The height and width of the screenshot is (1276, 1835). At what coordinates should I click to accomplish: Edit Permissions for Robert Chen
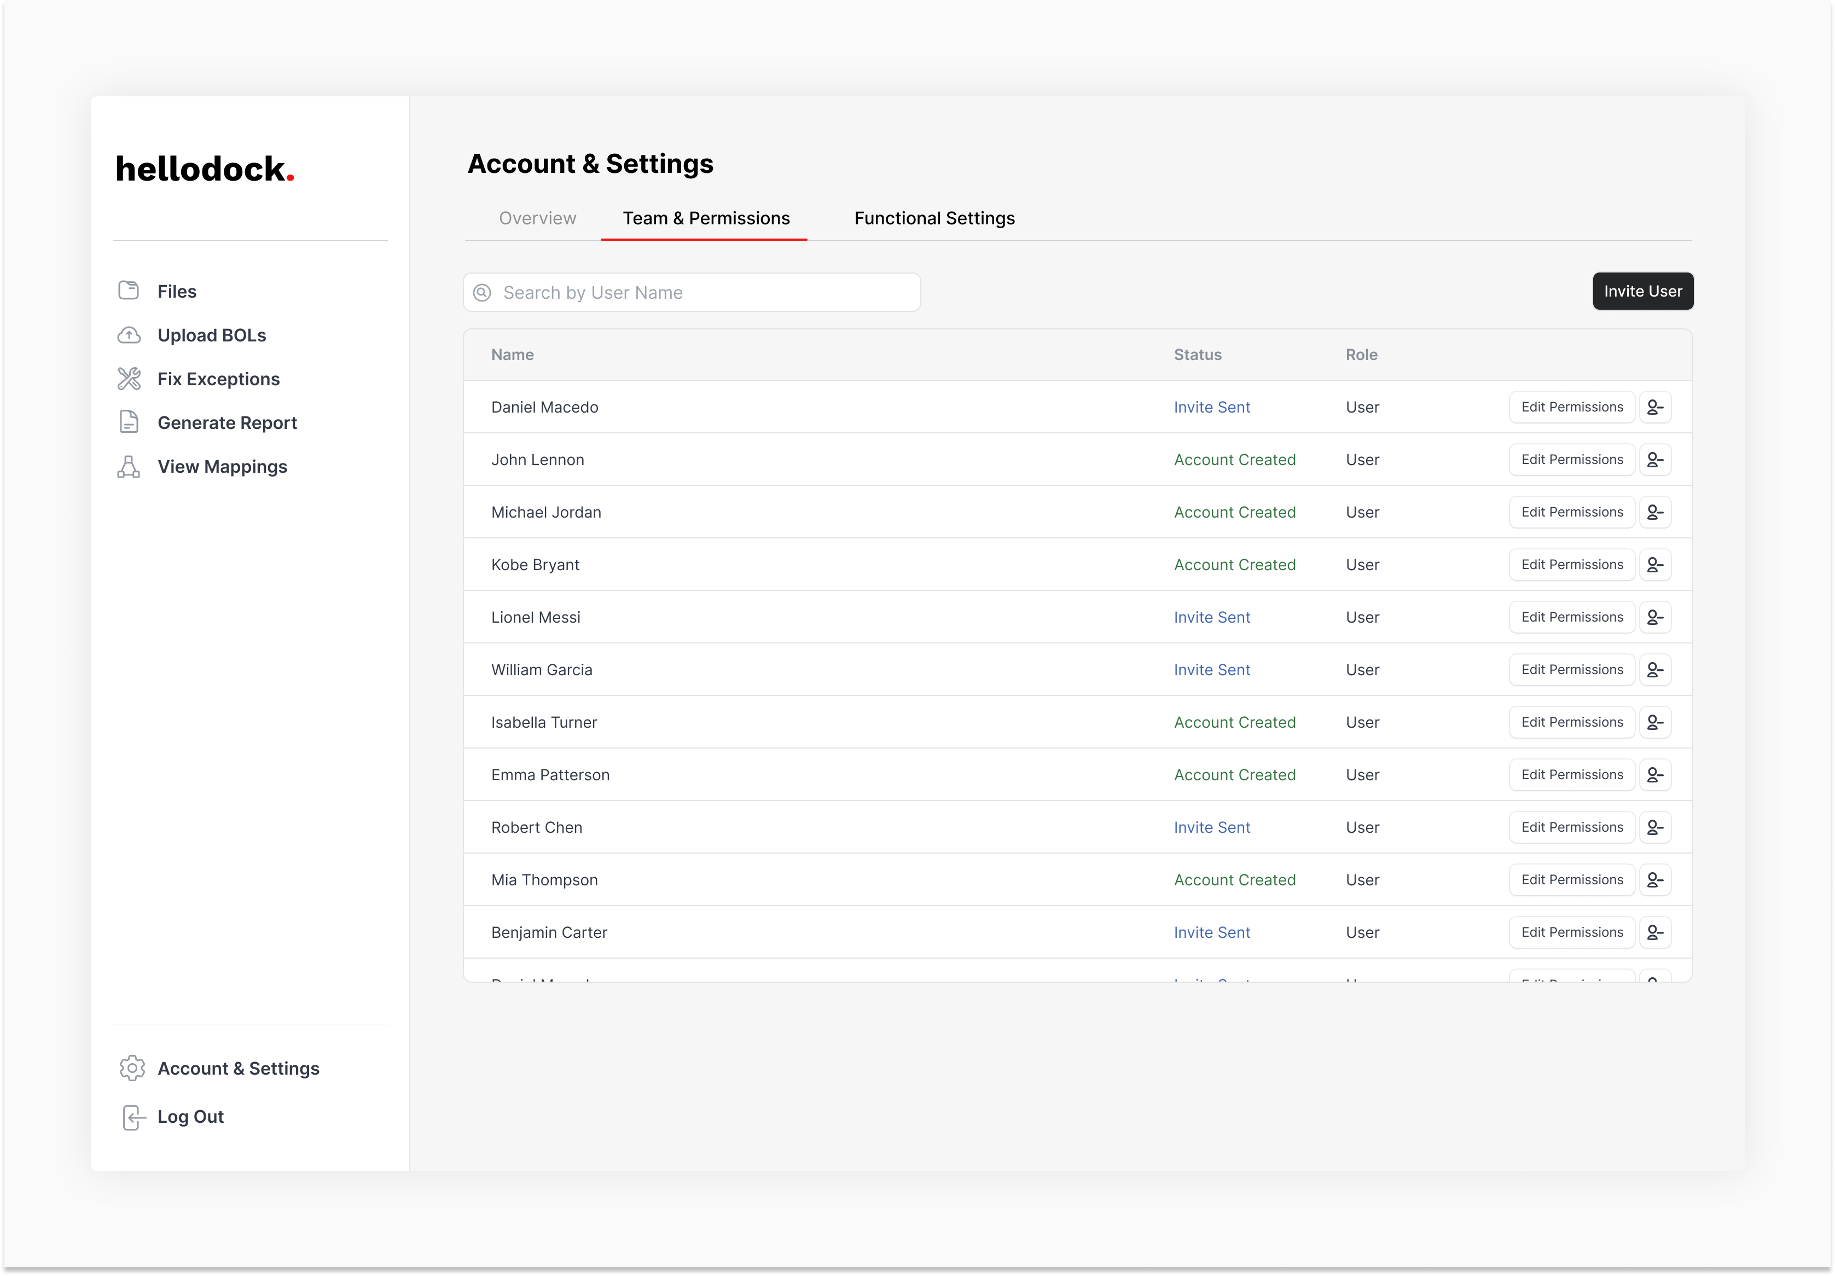(x=1571, y=827)
